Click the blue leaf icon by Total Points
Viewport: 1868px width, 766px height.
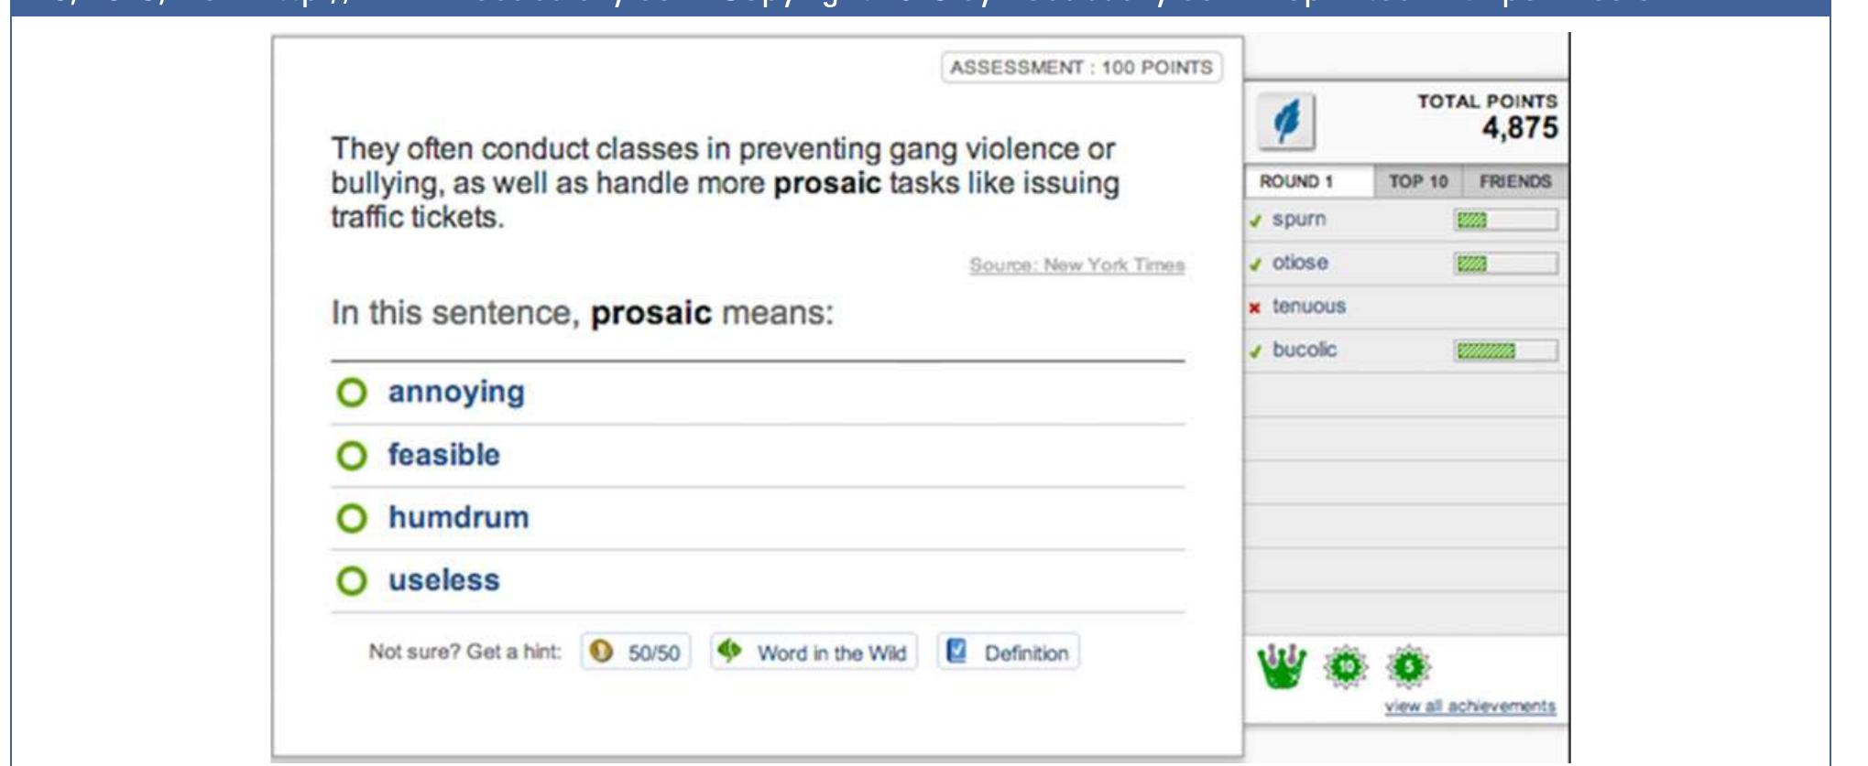[x=1285, y=121]
